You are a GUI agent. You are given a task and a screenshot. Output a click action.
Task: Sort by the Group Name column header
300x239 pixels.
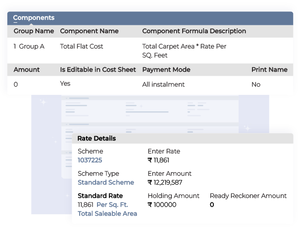(x=34, y=31)
